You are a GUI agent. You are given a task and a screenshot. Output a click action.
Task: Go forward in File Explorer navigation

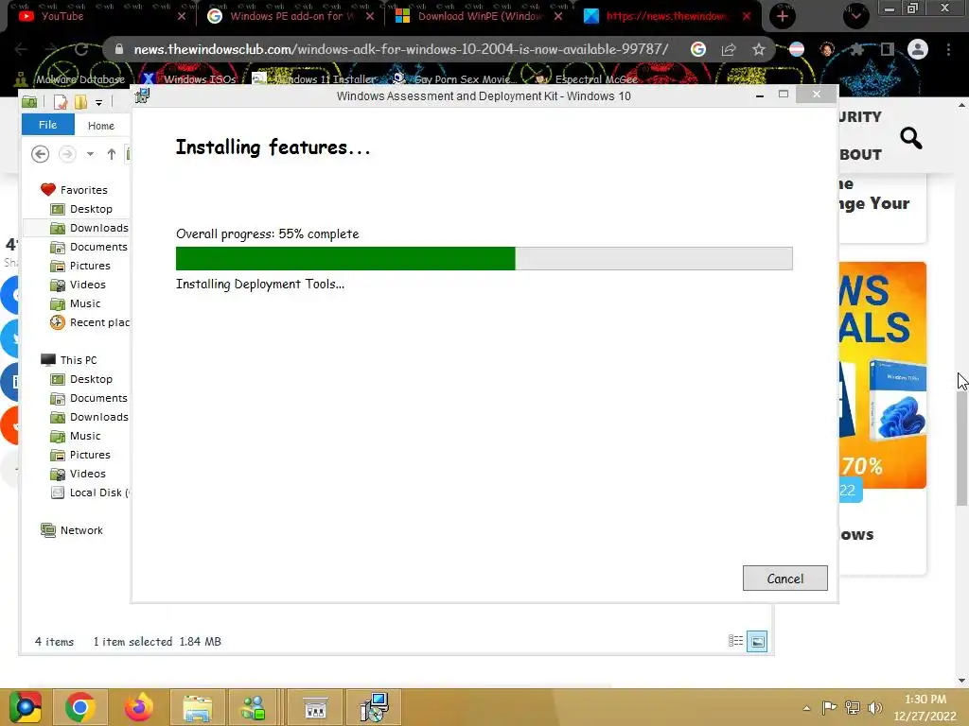pos(67,154)
